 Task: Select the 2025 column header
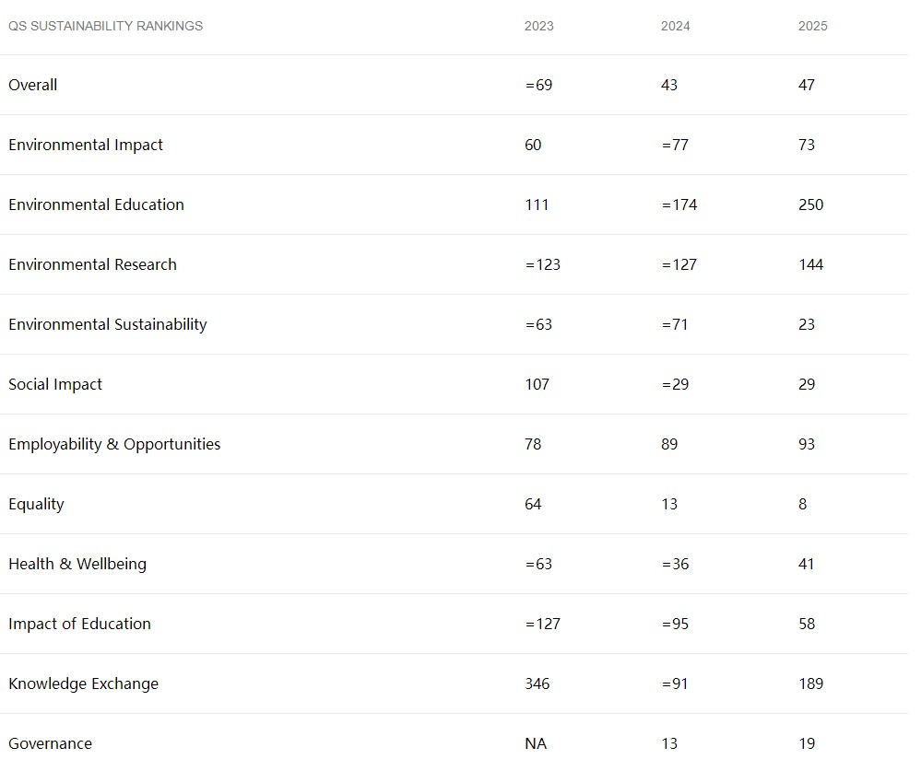pos(812,26)
